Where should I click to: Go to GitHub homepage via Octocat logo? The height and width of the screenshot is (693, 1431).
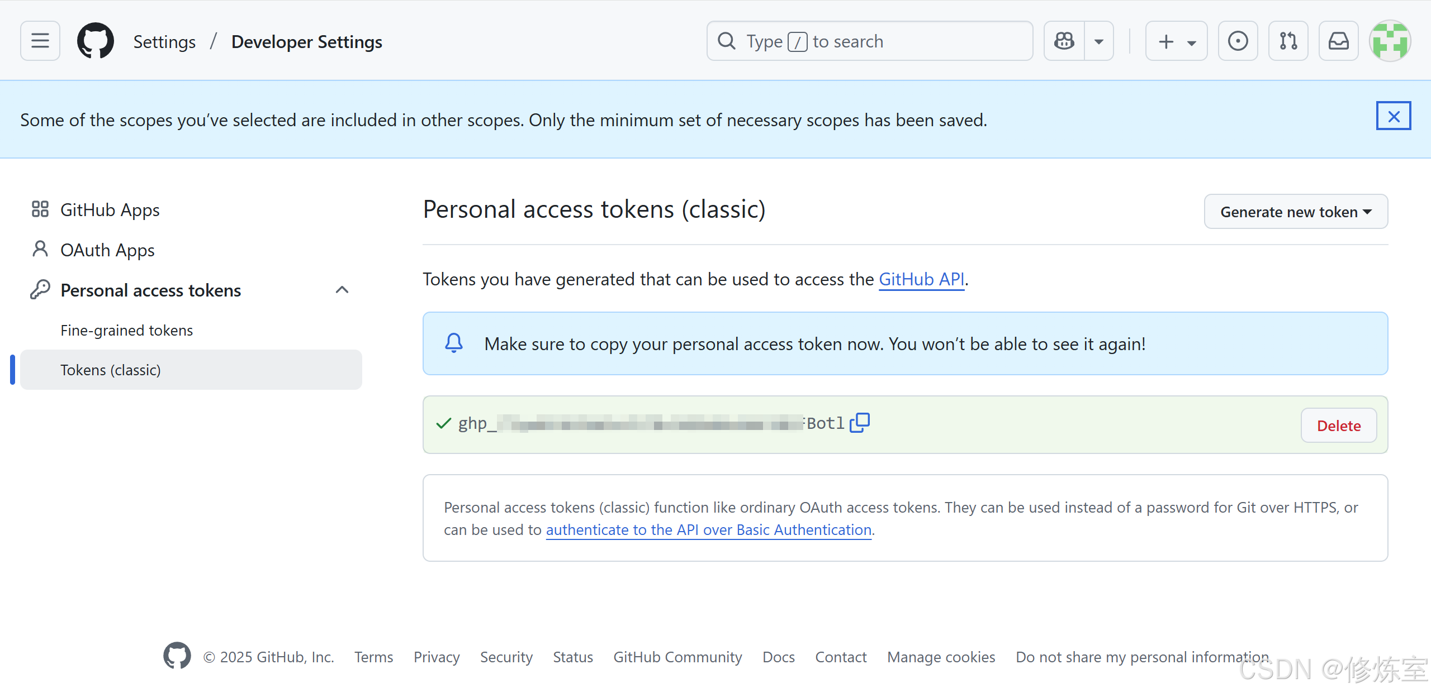coord(96,41)
